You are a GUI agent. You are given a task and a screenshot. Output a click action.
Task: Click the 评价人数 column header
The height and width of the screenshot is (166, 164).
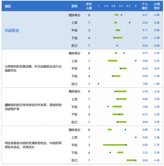[x=89, y=6]
